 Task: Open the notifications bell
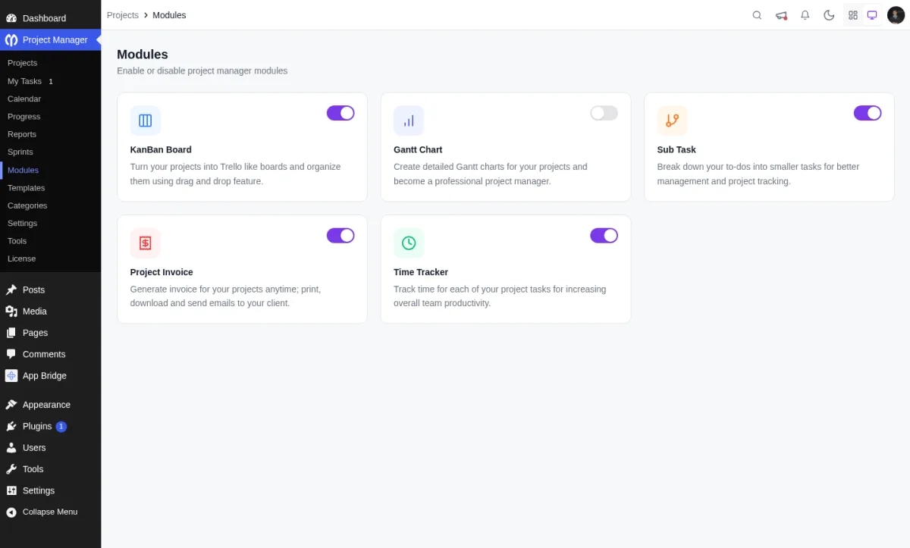pyautogui.click(x=805, y=15)
